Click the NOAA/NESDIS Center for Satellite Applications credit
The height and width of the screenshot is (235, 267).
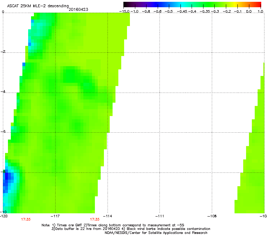(156, 233)
